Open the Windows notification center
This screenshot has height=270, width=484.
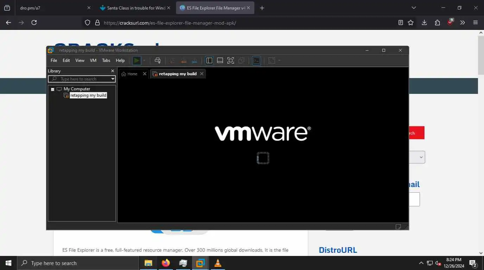[473, 263]
